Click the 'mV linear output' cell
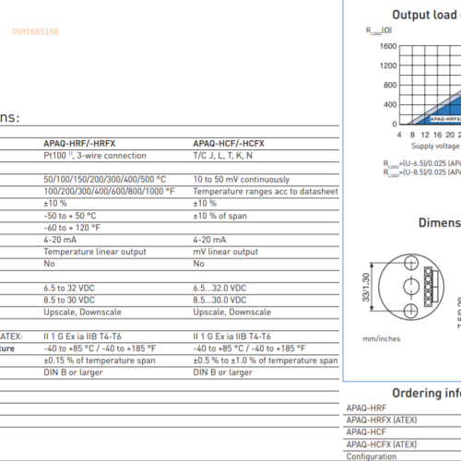 (x=226, y=252)
